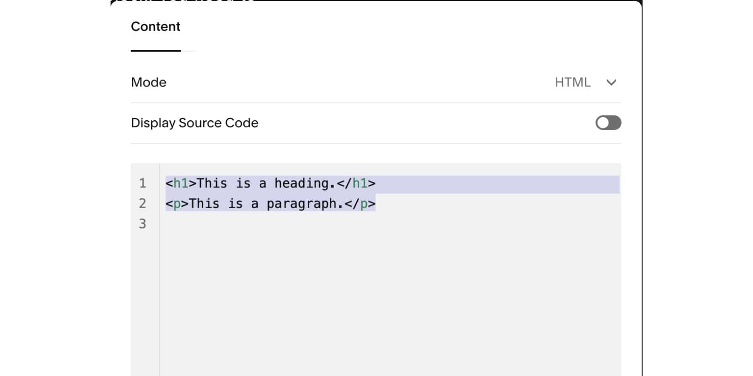Click the word "paragraph" in code

click(301, 204)
